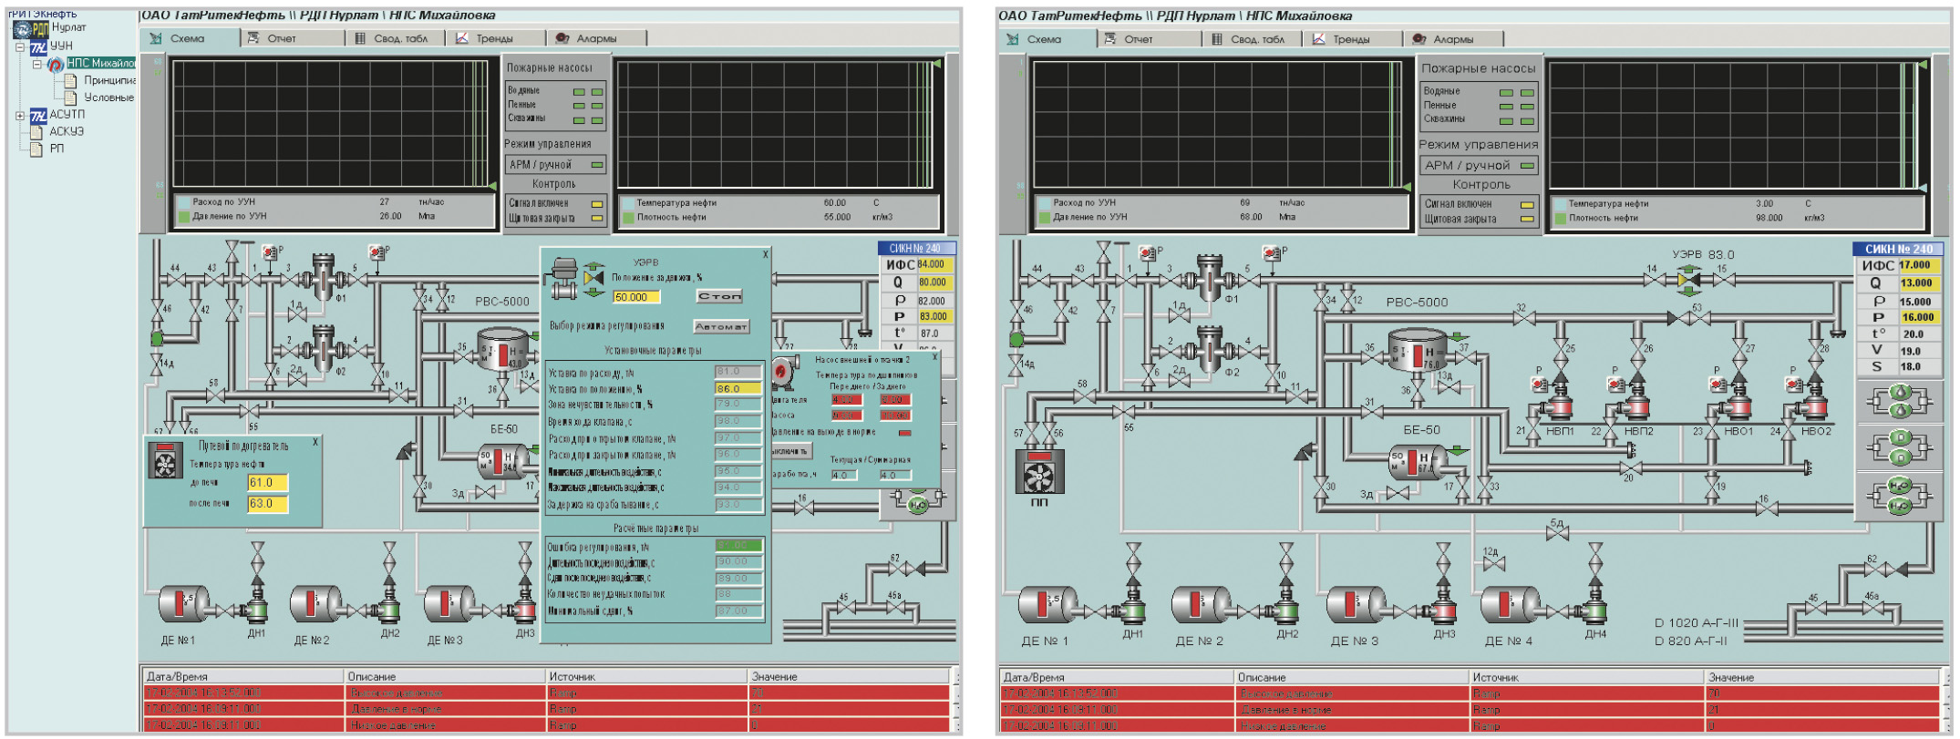
Task: Click the ПП heater fan unit in right window
Action: click(1038, 471)
